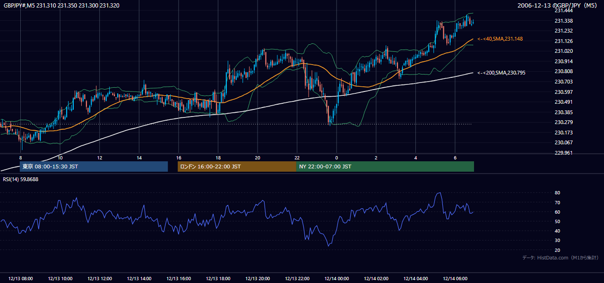Image resolution: width=604 pixels, height=283 pixels.
Task: Click price axis value 230.491
Action: (x=563, y=102)
